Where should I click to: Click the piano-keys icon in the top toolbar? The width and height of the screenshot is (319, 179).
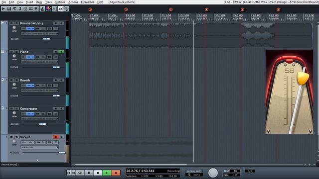point(9,9)
